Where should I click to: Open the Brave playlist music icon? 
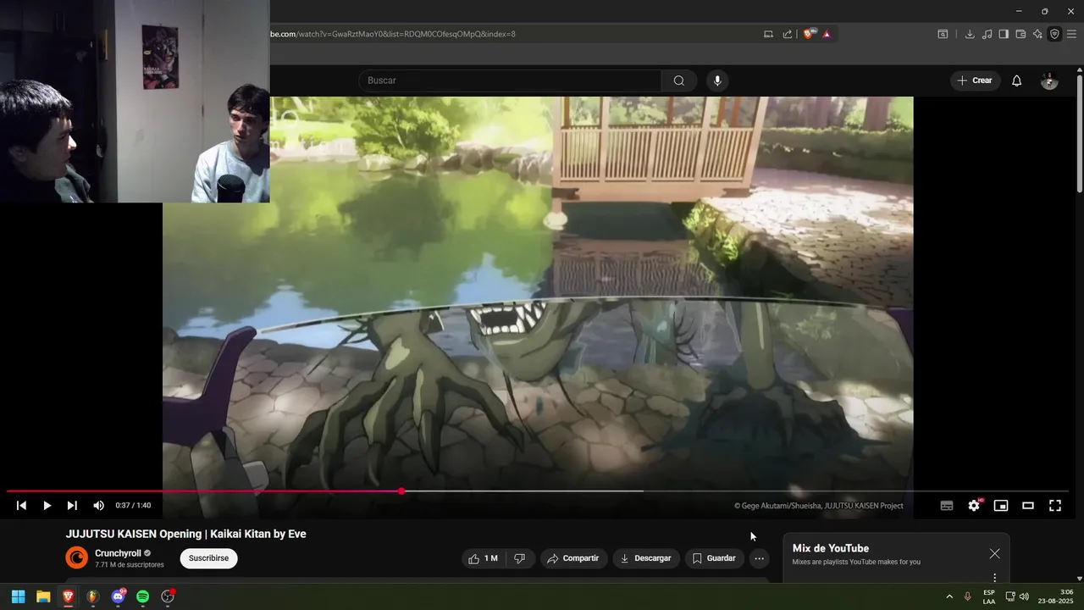tap(987, 34)
